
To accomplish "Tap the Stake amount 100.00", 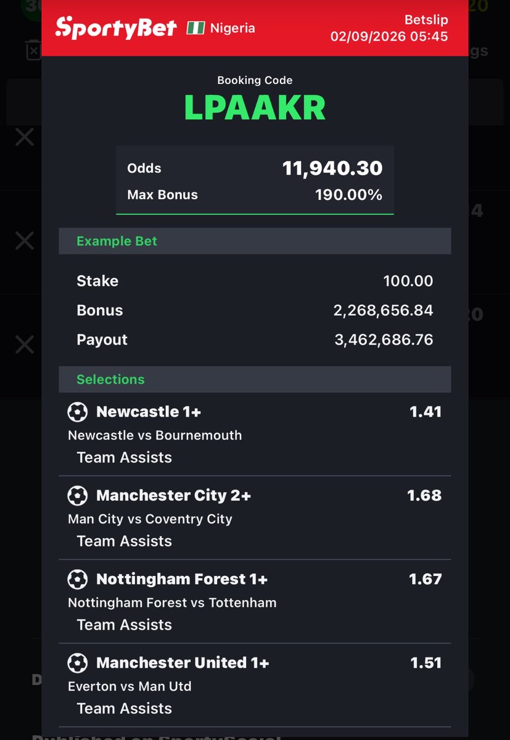I will pos(408,281).
